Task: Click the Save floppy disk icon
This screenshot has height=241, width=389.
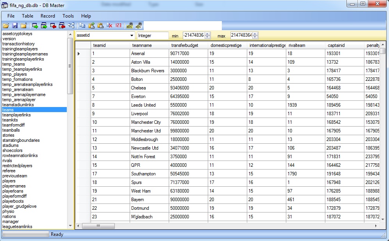Action: pos(15,25)
